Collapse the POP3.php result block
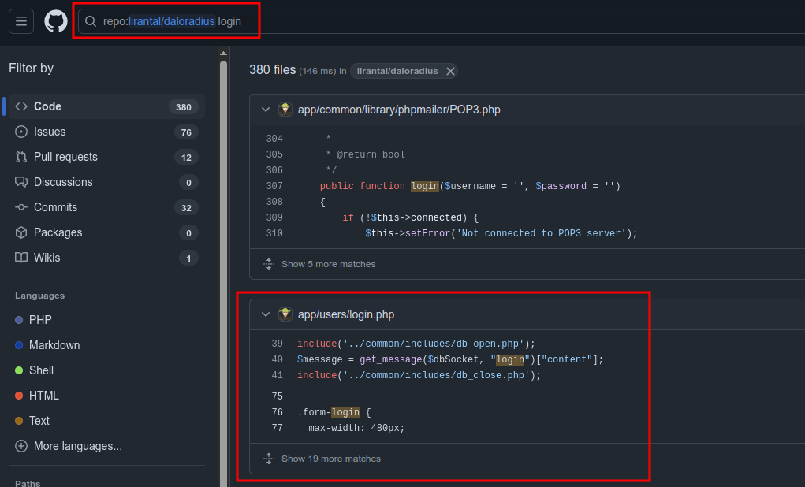Screen dimensions: 805x487 pyautogui.click(x=266, y=110)
